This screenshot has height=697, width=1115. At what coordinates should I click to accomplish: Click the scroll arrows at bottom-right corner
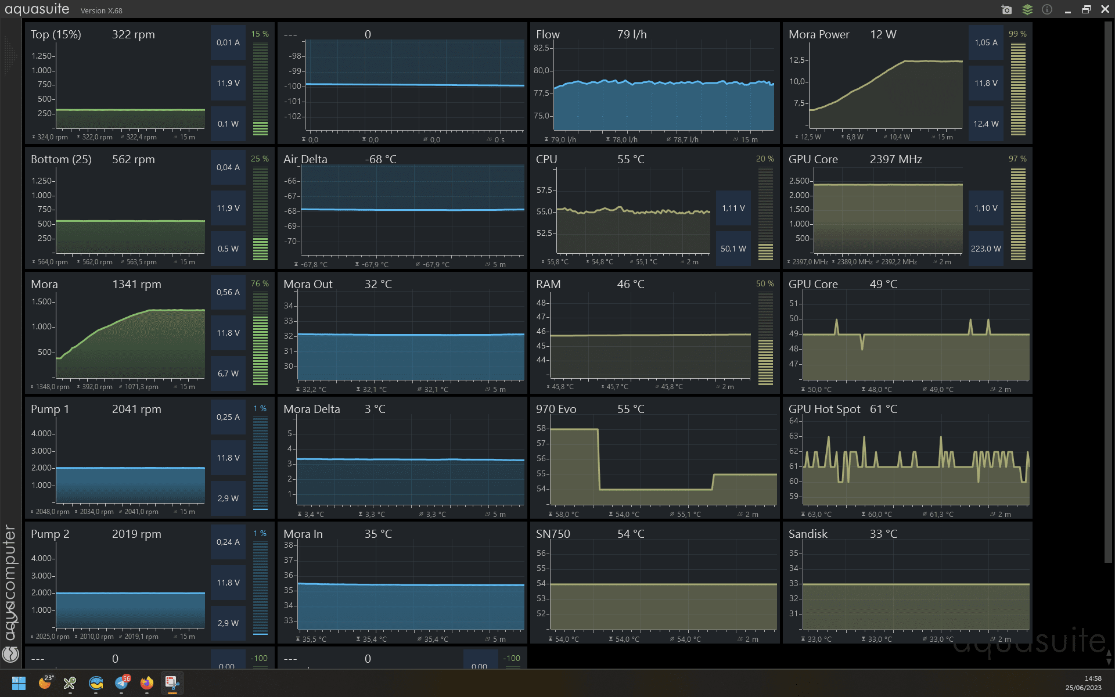[1109, 658]
